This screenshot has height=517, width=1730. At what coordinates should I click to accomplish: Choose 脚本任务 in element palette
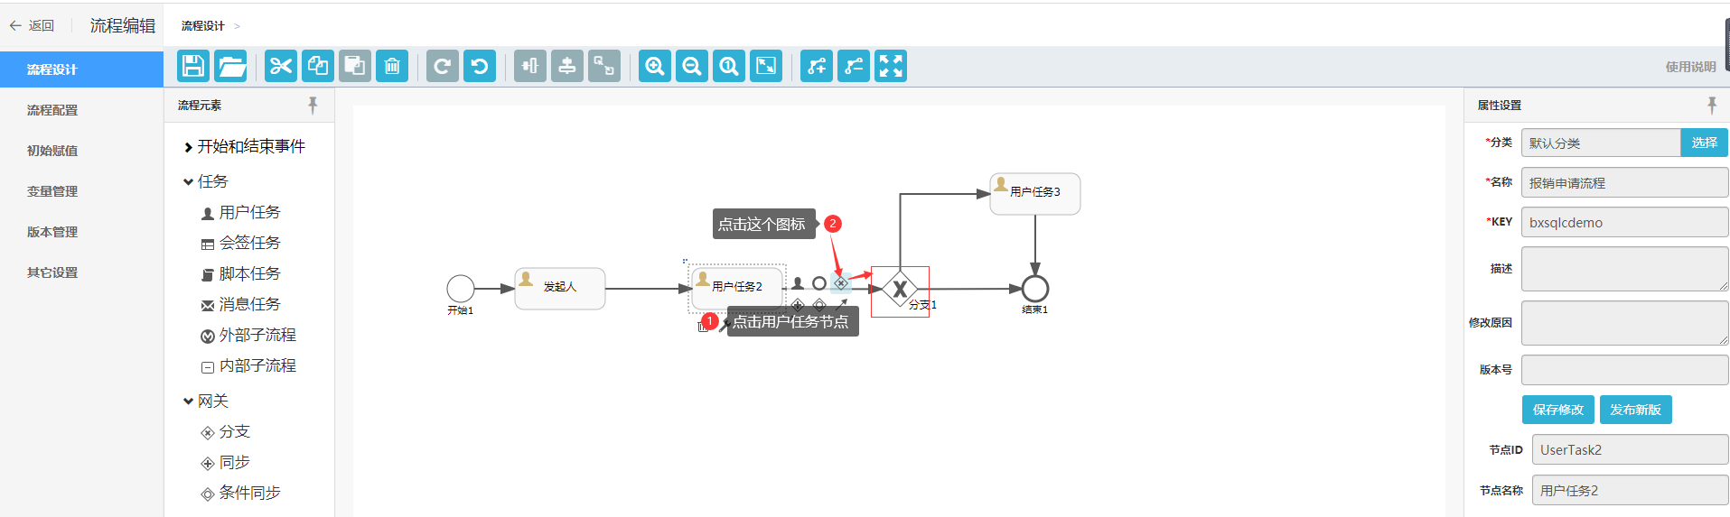[241, 273]
